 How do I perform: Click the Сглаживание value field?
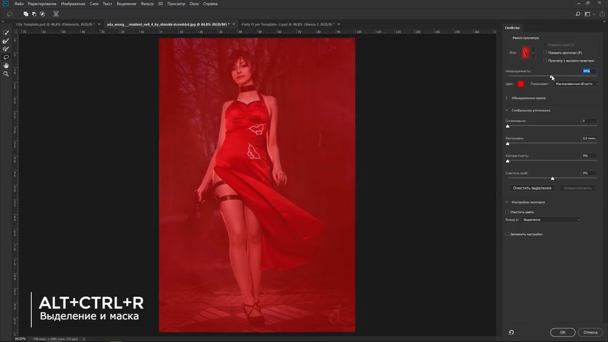(x=589, y=121)
